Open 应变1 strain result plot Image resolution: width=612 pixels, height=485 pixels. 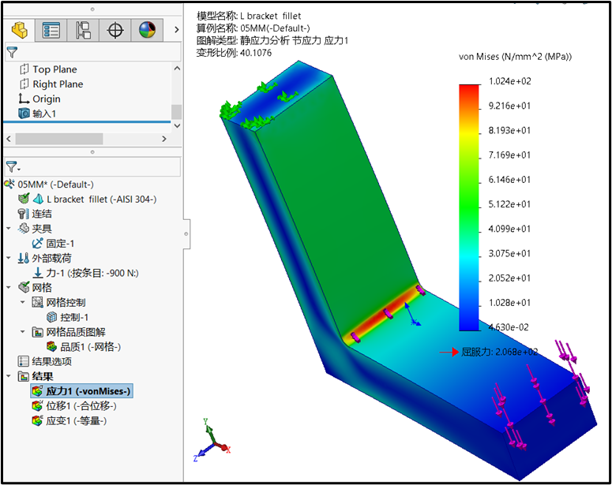click(x=75, y=420)
